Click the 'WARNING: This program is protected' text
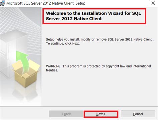 click(x=98, y=68)
